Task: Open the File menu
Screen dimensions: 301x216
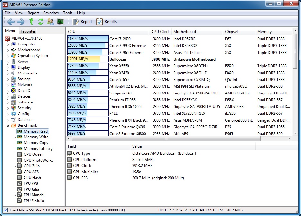Action: coord(8,13)
